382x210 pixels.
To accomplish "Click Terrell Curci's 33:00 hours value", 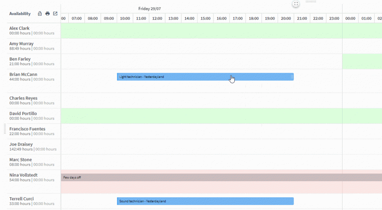I will (x=20, y=204).
